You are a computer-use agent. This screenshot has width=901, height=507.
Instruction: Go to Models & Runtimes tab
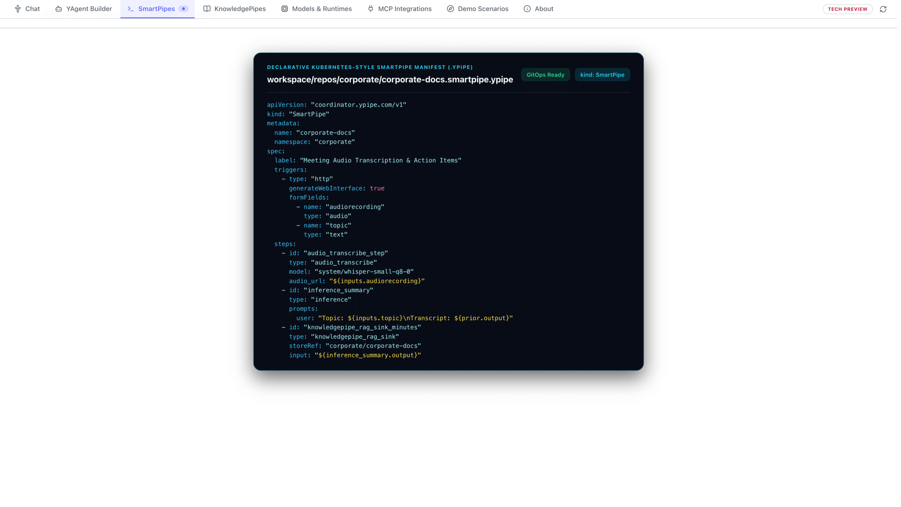pos(316,9)
